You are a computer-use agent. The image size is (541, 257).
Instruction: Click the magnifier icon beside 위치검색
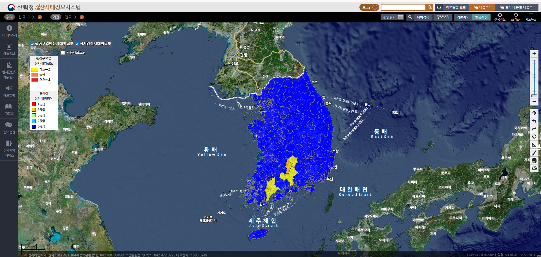tap(410, 17)
